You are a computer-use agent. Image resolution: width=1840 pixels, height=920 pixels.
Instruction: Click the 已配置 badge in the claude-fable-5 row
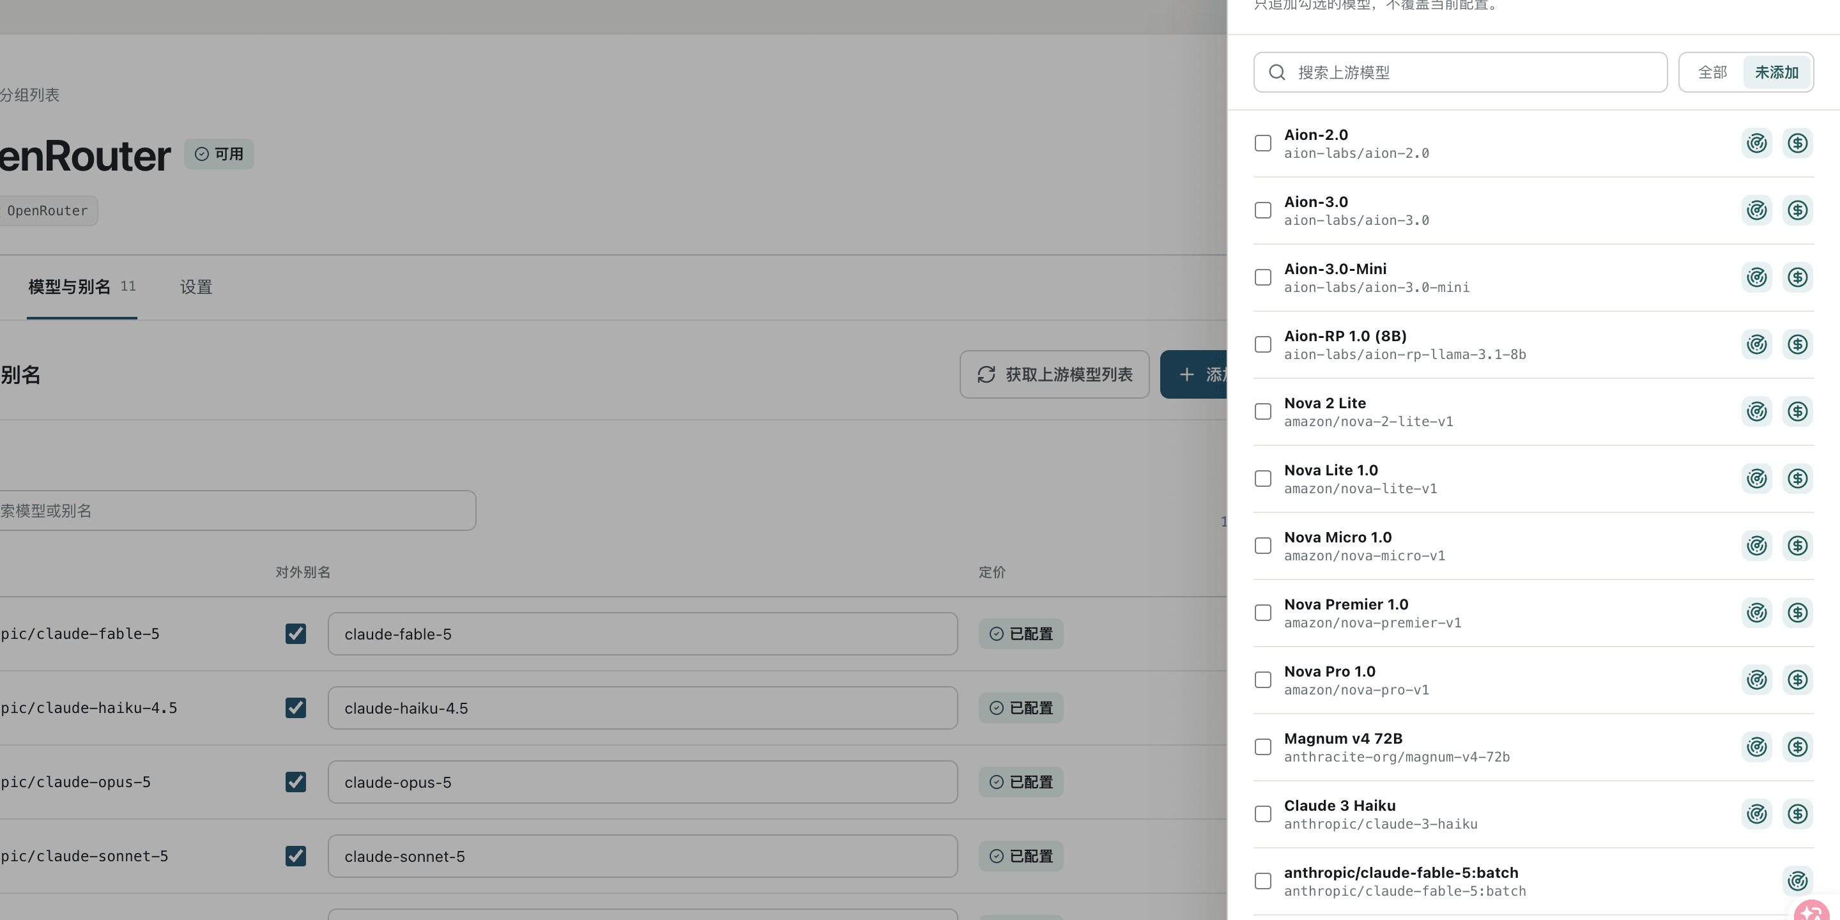click(x=1021, y=634)
